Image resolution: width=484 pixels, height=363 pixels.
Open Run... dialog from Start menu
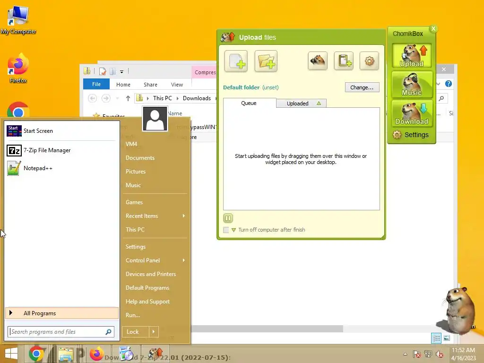pos(133,315)
